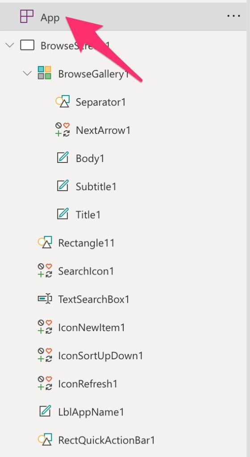Select Rectangle11 in the tree

(x=86, y=243)
